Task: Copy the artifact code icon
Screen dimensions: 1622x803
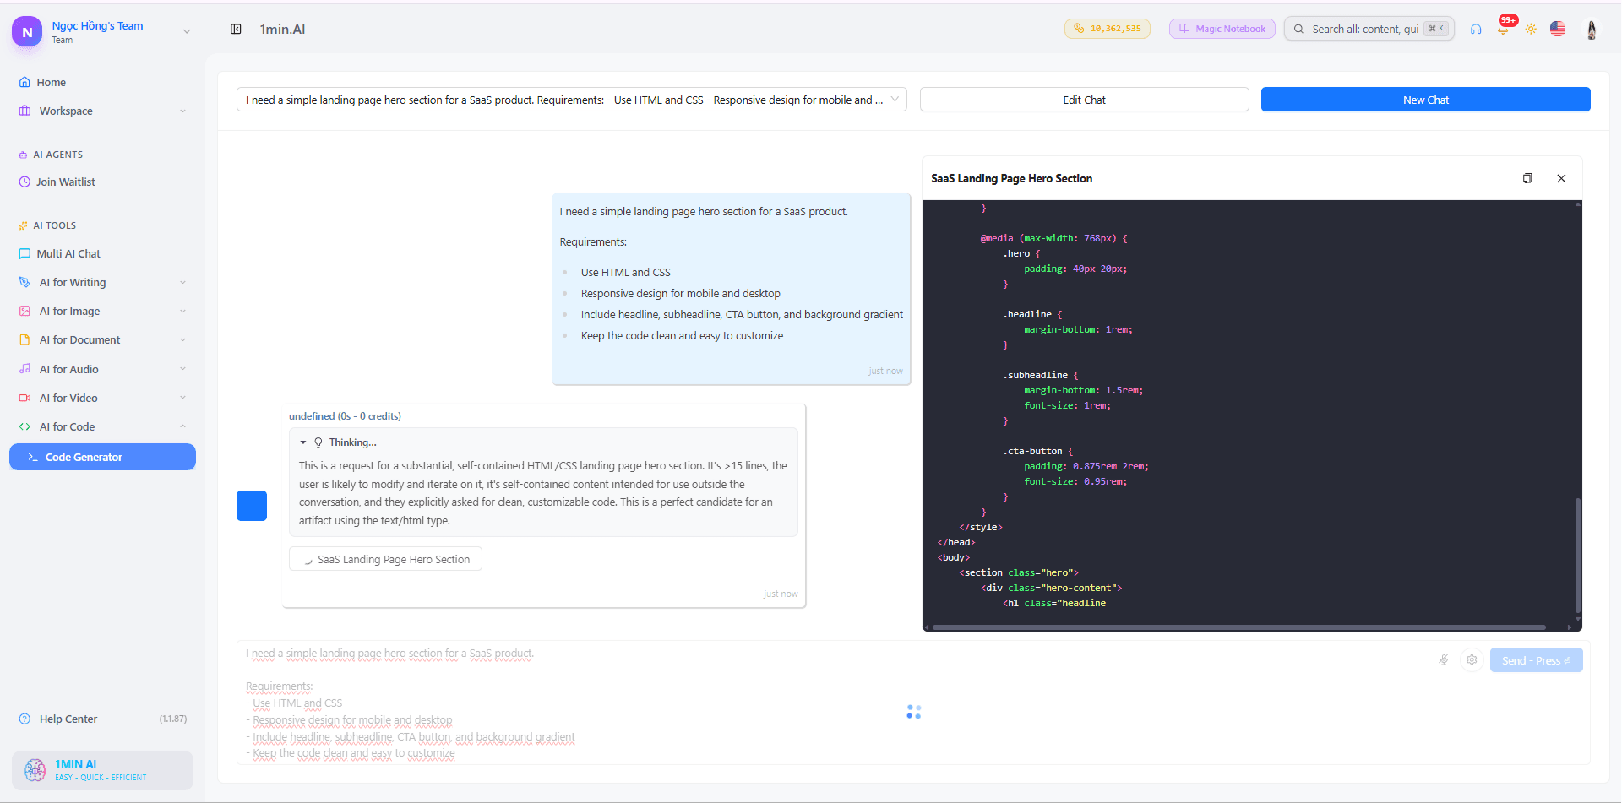Action: click(x=1527, y=178)
